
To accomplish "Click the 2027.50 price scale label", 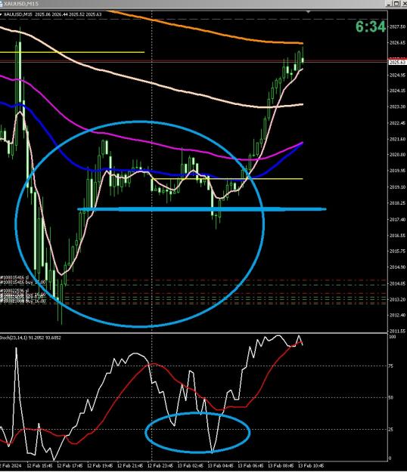I will pos(397,26).
